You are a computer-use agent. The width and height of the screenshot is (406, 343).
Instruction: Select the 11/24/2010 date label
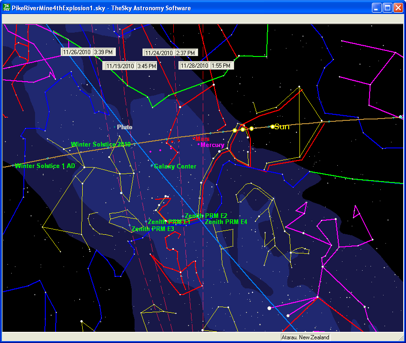pos(159,53)
